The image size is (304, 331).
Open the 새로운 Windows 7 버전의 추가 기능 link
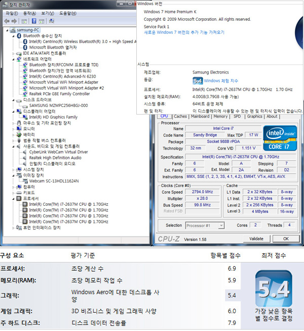pos(184,32)
